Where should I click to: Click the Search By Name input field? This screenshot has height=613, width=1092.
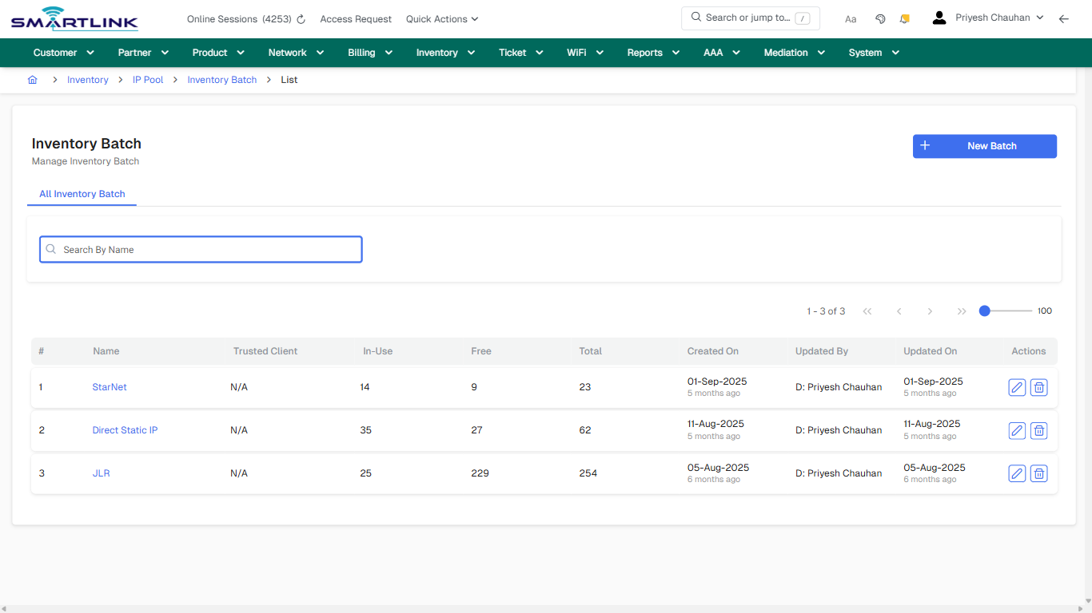pyautogui.click(x=201, y=249)
